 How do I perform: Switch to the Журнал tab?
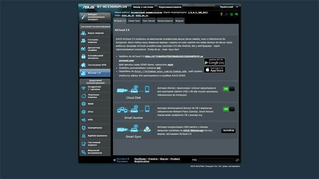coord(179,21)
